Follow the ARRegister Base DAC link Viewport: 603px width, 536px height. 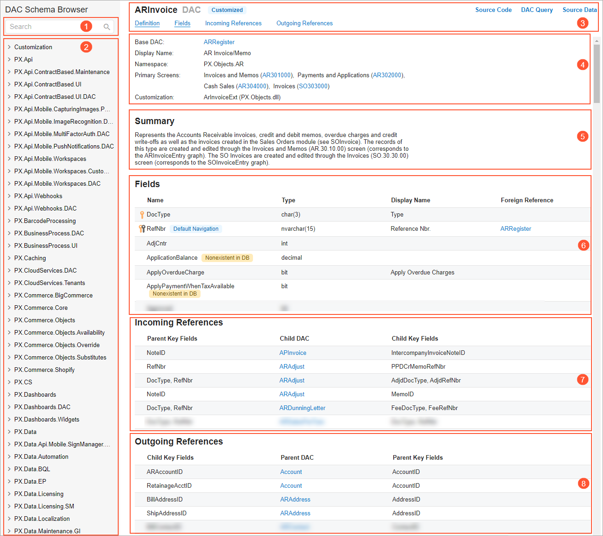(219, 42)
